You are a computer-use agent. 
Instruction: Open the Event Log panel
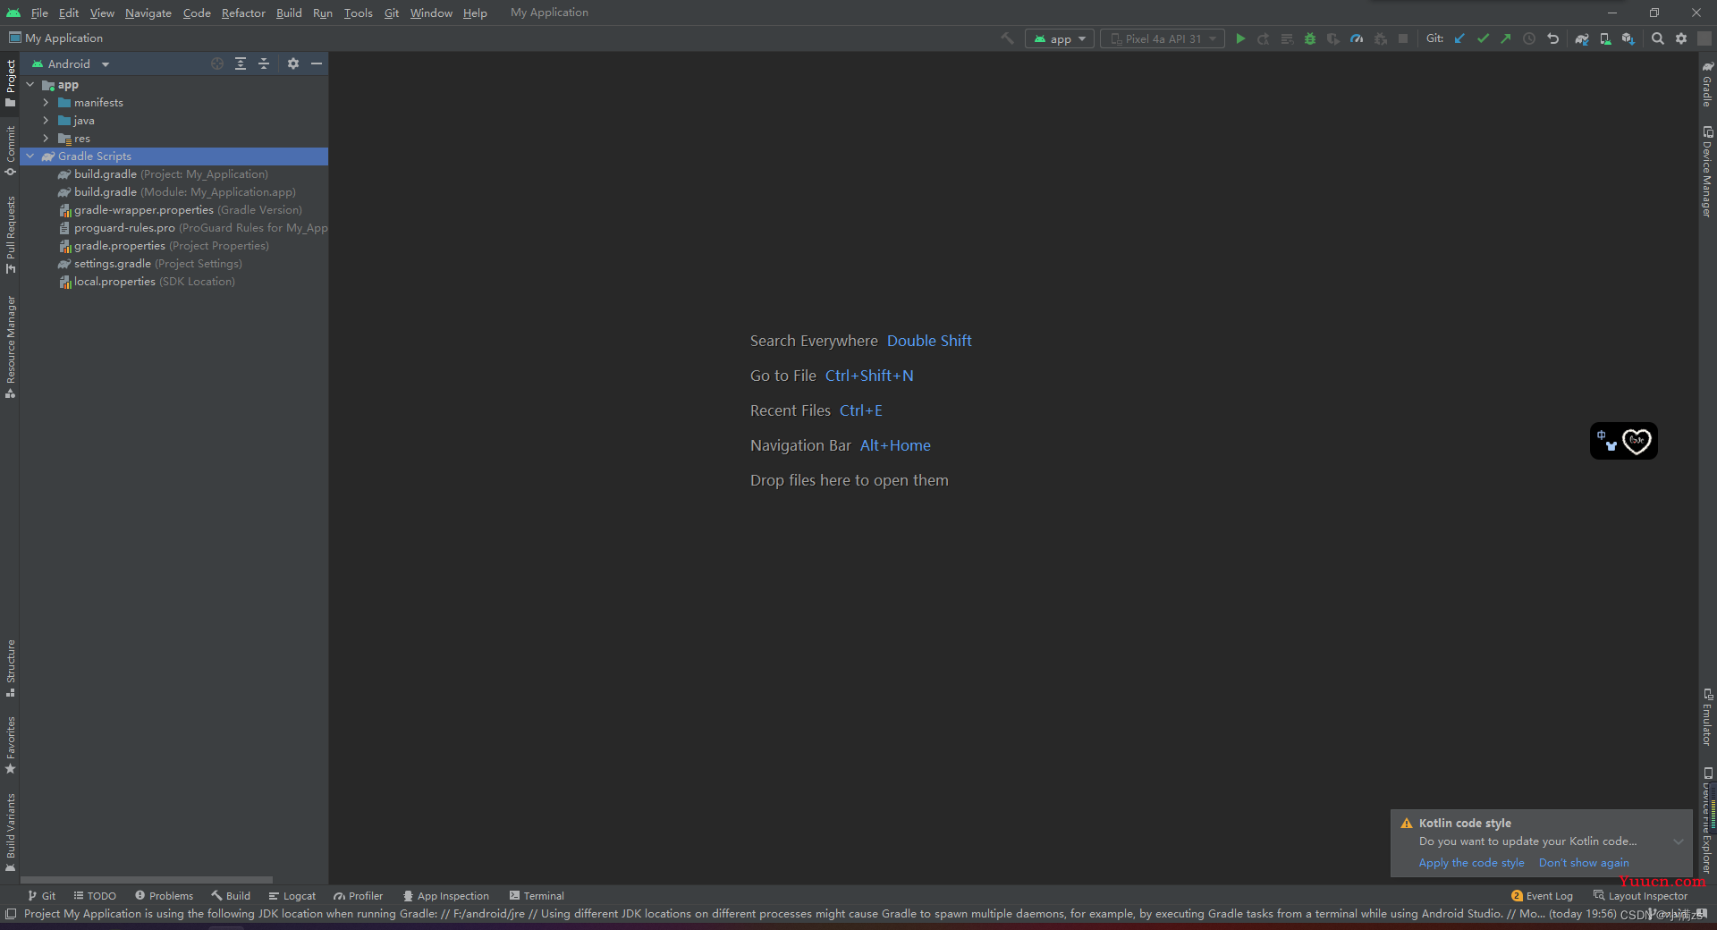(x=1542, y=896)
